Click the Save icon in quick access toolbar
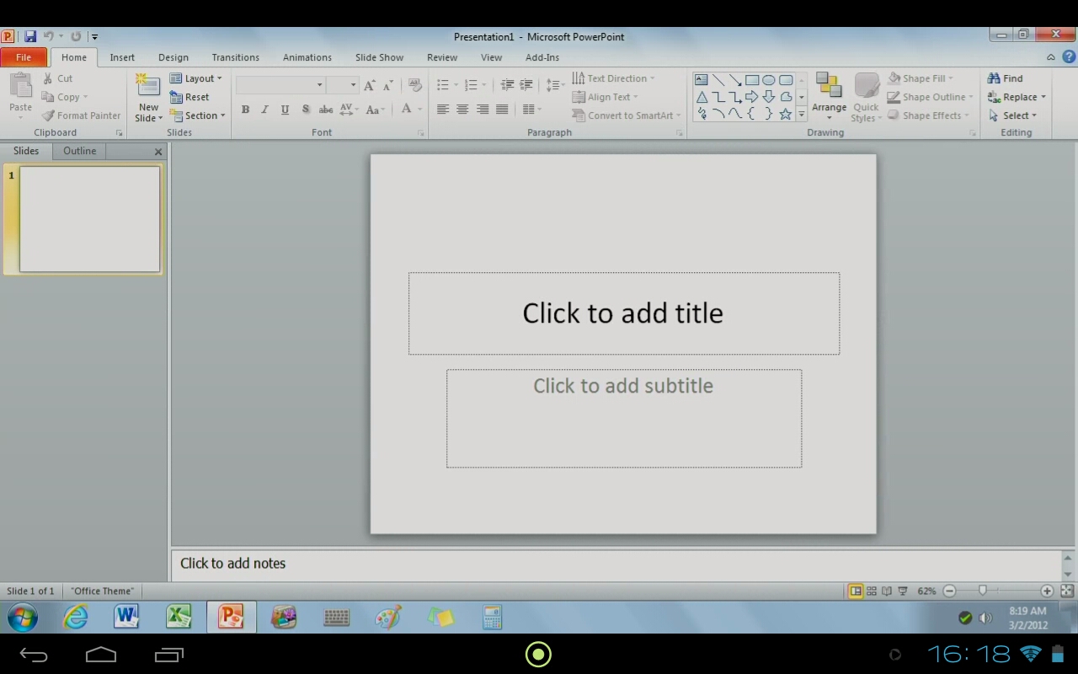Image resolution: width=1078 pixels, height=674 pixels. pos(30,37)
